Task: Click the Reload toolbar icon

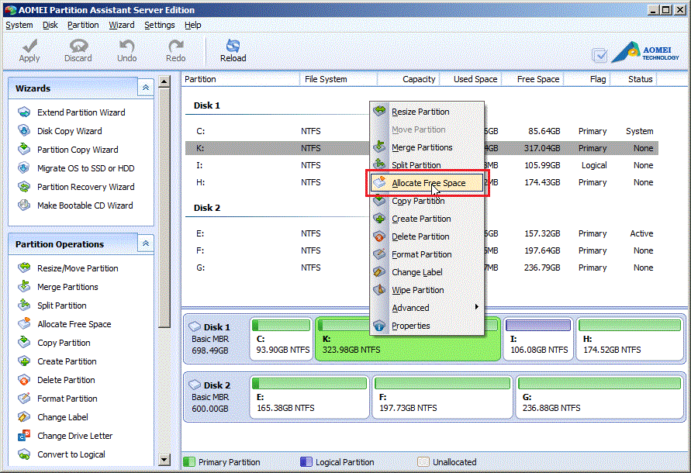Action: 233,46
